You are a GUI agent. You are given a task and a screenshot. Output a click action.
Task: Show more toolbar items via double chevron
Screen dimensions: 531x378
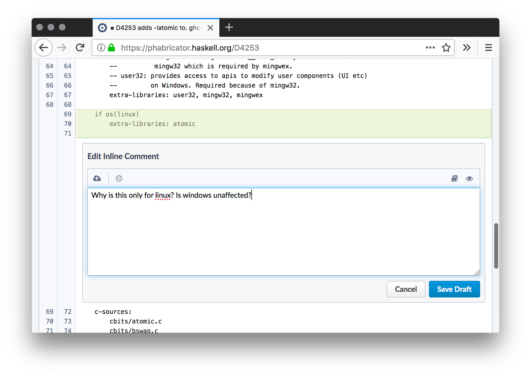(467, 48)
